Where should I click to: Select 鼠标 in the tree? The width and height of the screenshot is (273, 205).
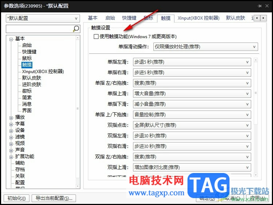click(27, 58)
